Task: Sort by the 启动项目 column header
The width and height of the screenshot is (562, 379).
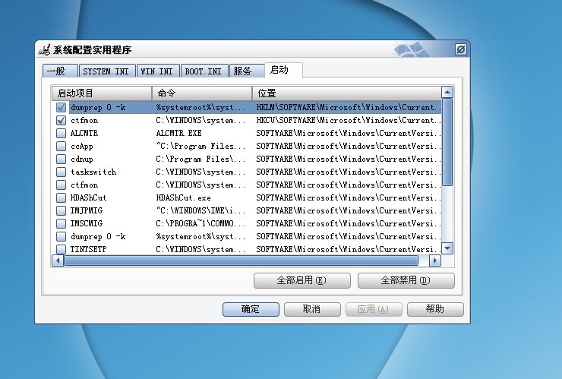Action: pos(102,93)
